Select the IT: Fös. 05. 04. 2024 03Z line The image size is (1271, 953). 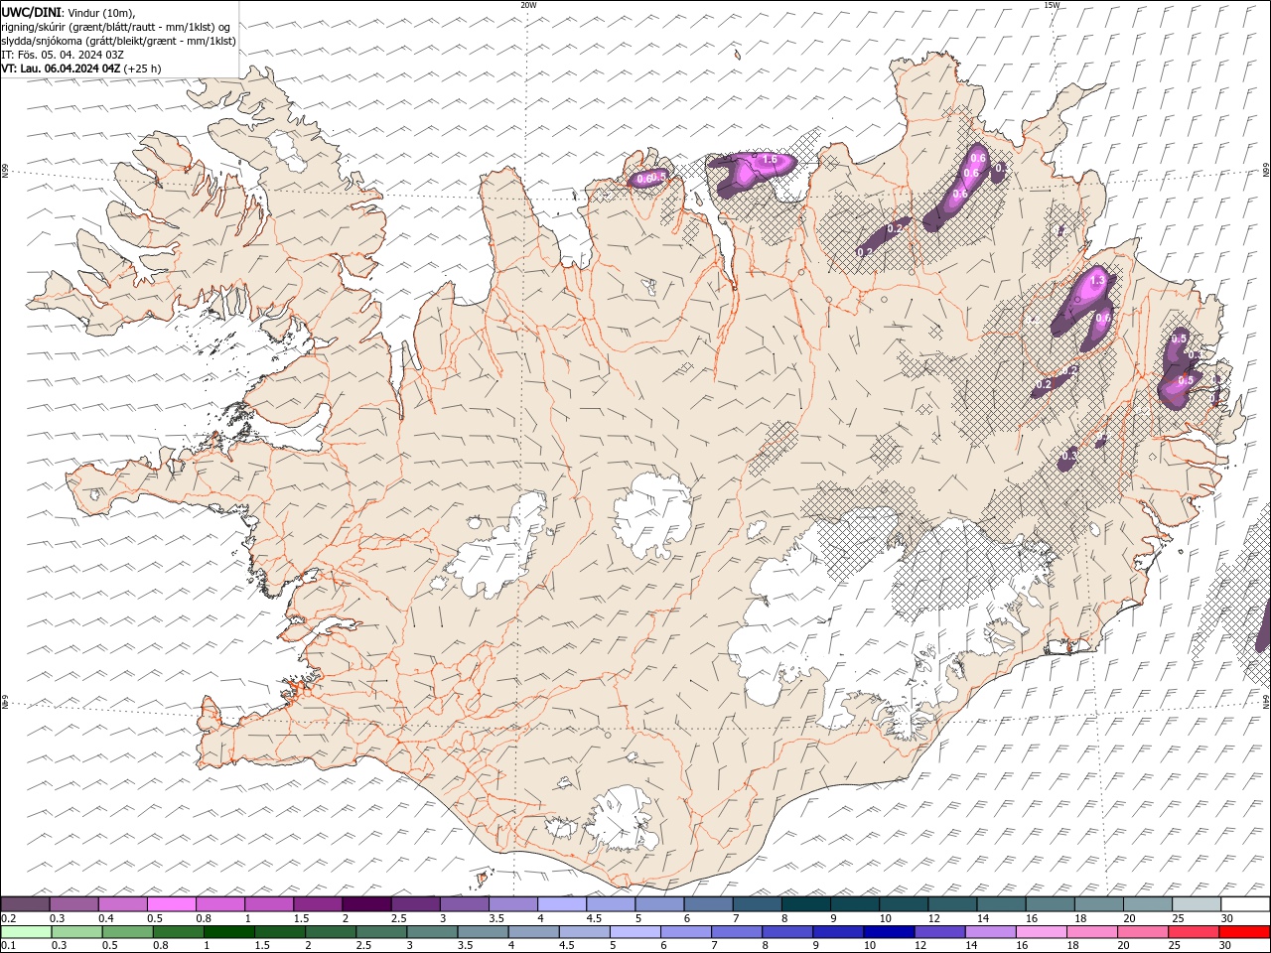pos(63,55)
